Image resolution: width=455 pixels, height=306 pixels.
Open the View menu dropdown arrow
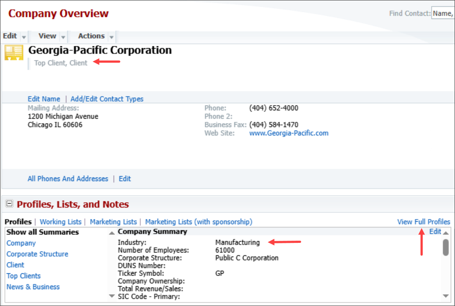click(62, 36)
